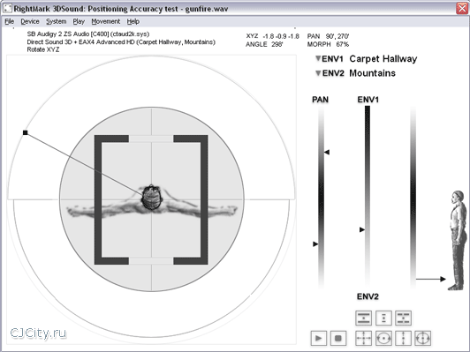470x352 pixels.
Task: Select the cross-arrows movement icon
Action: (363, 338)
